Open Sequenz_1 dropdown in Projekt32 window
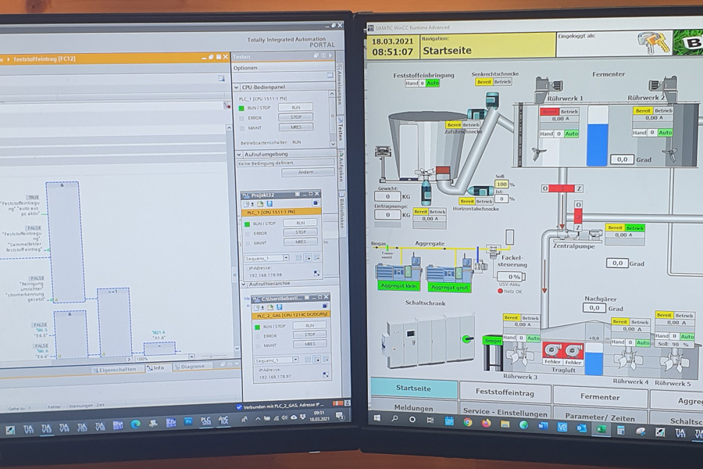Image resolution: width=703 pixels, height=469 pixels. [x=286, y=258]
